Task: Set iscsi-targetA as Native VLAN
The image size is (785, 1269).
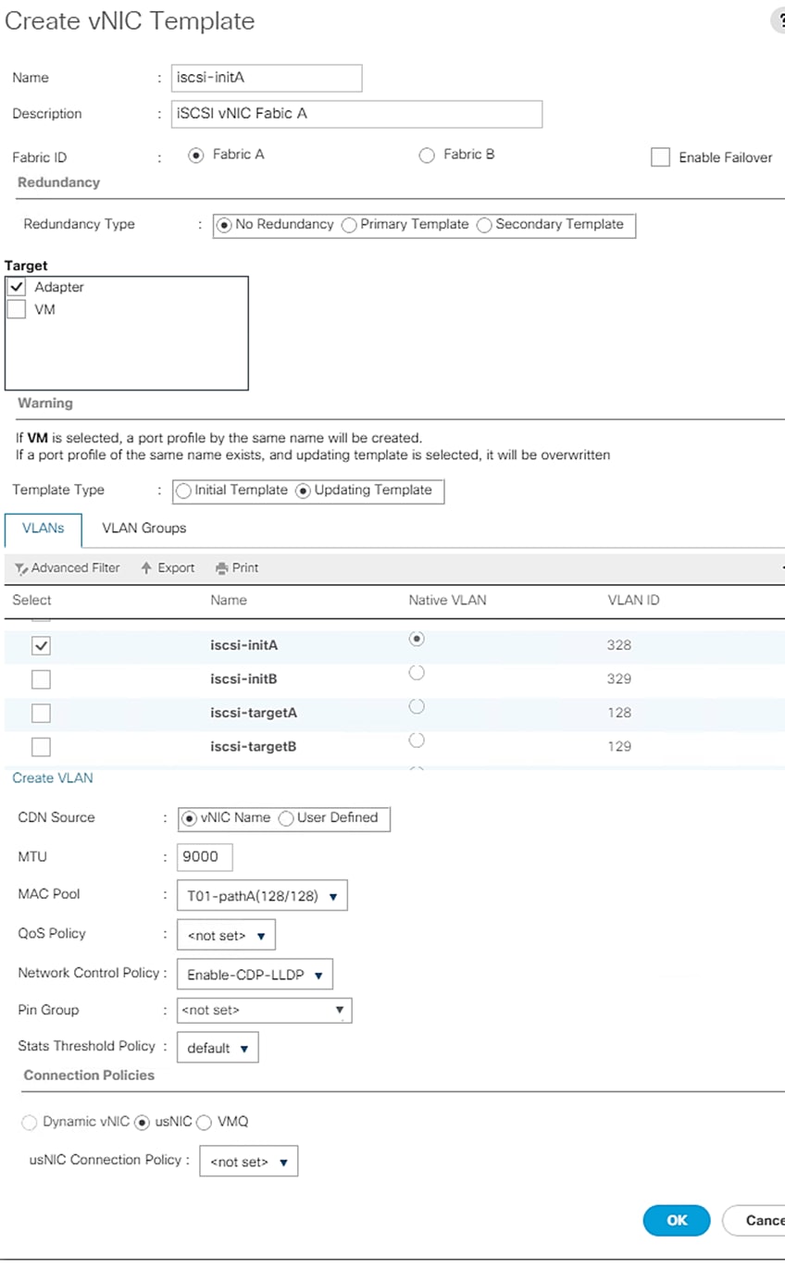Action: point(417,706)
